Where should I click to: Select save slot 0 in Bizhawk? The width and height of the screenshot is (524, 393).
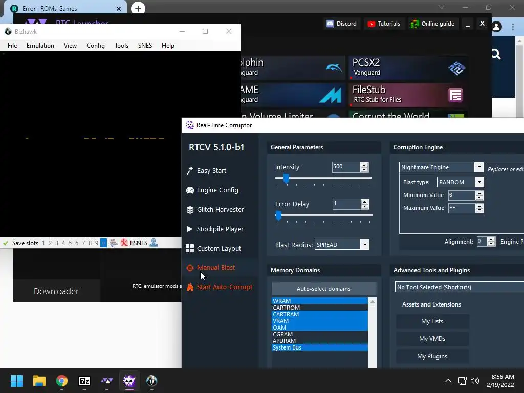pyautogui.click(x=103, y=243)
